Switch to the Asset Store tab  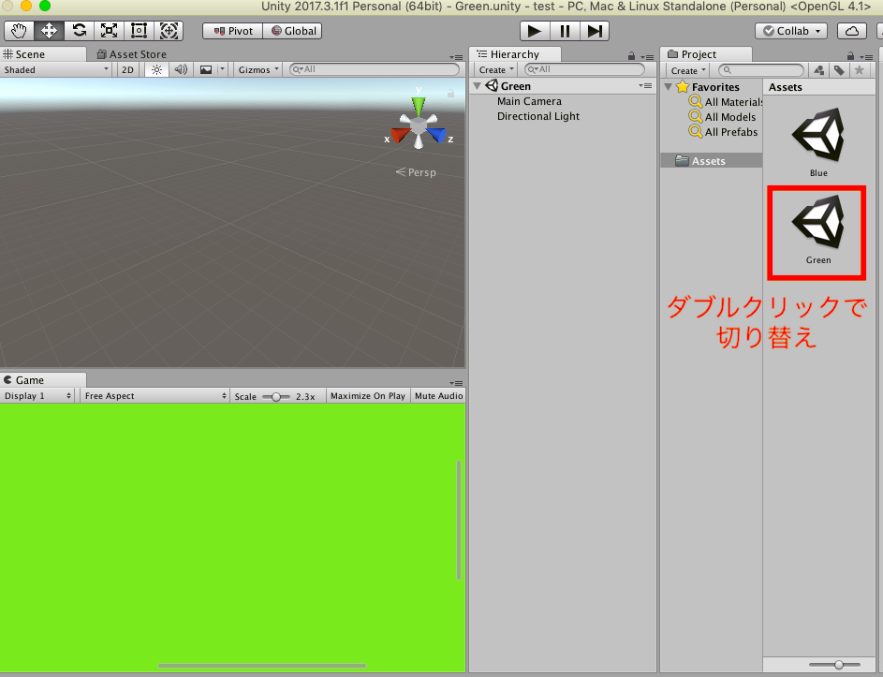click(132, 54)
